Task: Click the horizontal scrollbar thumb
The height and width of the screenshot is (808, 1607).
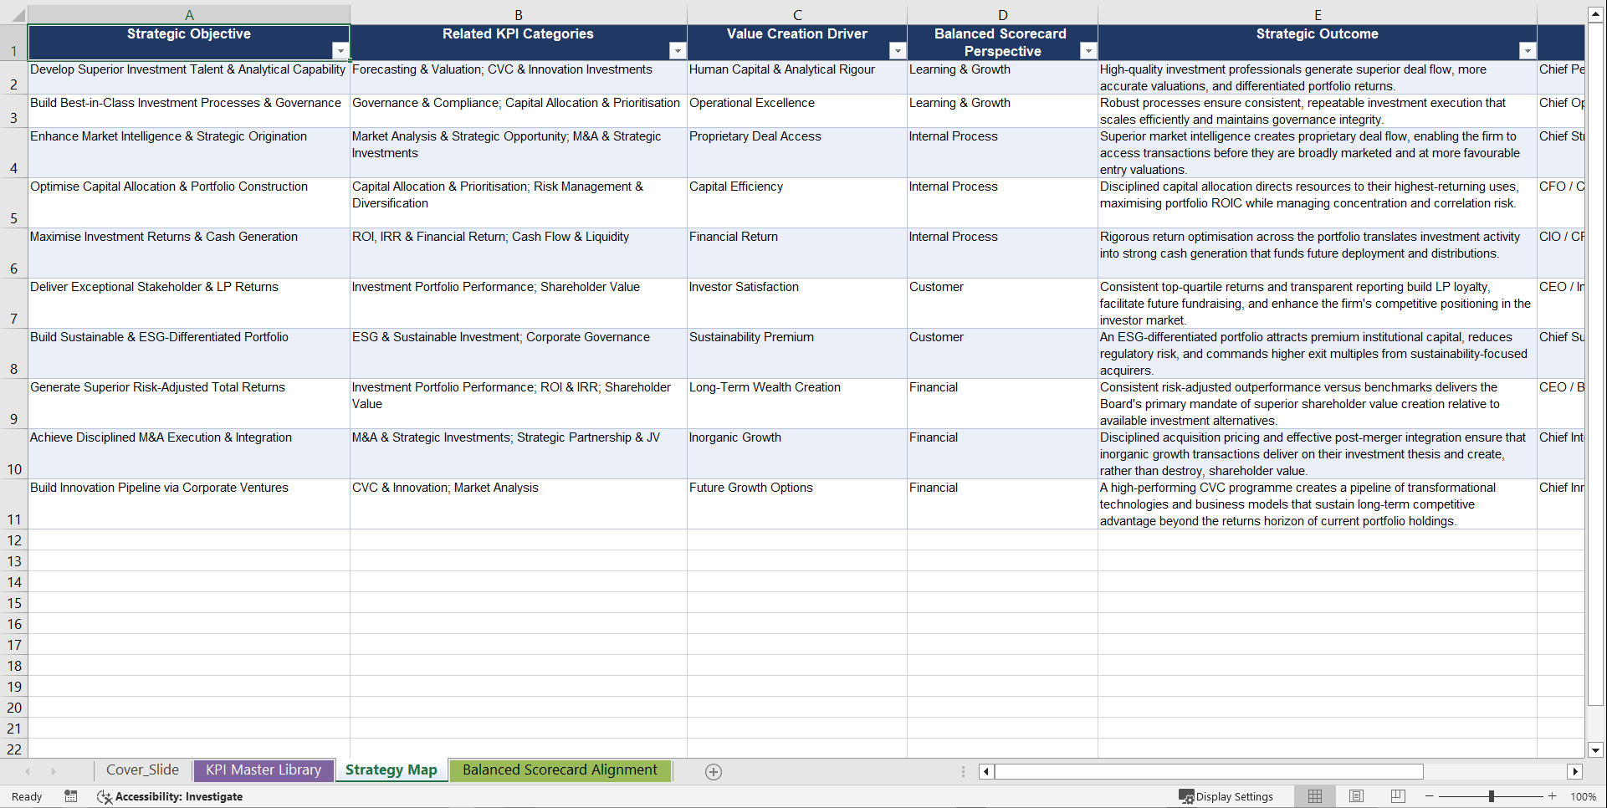Action: (1209, 771)
